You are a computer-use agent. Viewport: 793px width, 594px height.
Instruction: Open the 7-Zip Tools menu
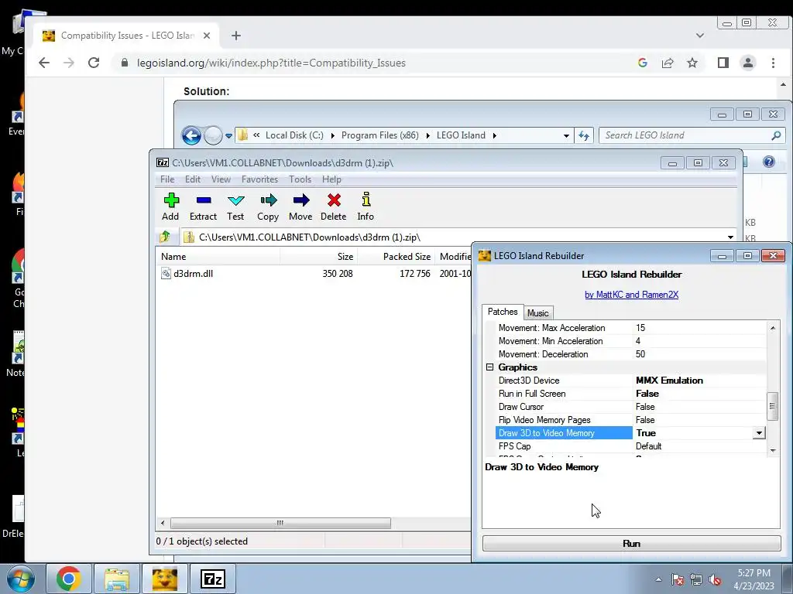[300, 179]
